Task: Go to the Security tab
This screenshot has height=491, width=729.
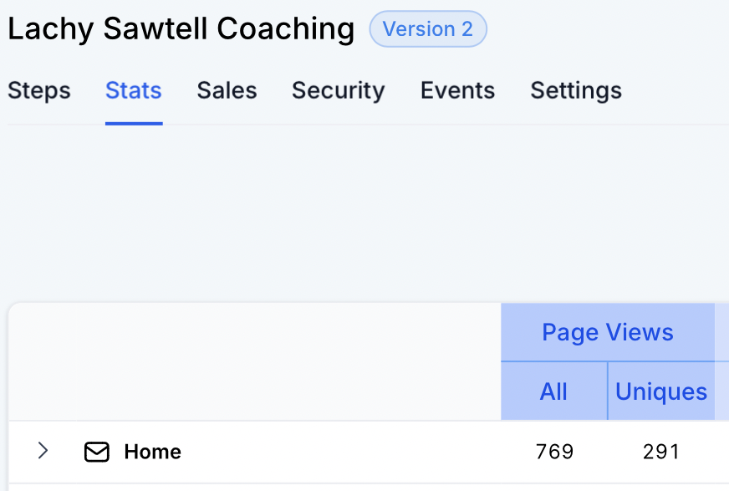Action: (338, 90)
